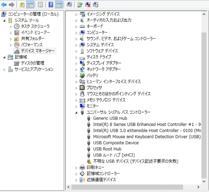Image resolution: width=209 pixels, height=192 pixels.
Task: Click the monitor icon beside モニター
Action: tap(82, 106)
